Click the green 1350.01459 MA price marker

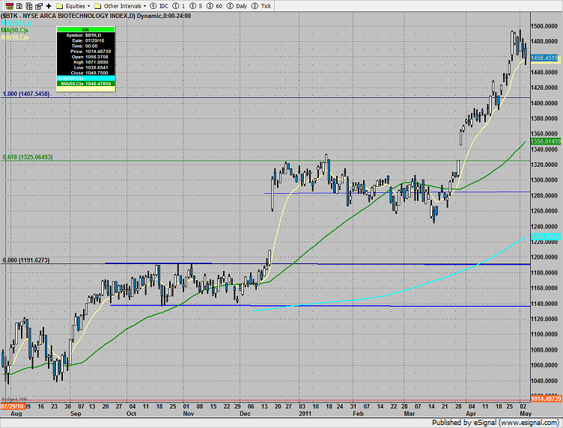point(545,141)
